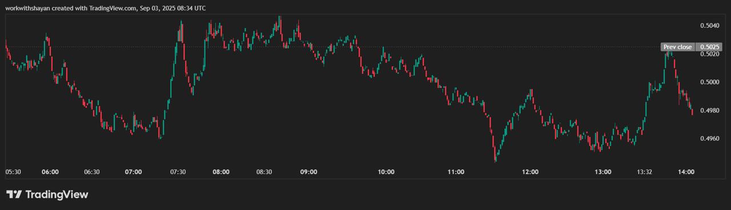Click the 06:30 time axis label

[x=92, y=172]
